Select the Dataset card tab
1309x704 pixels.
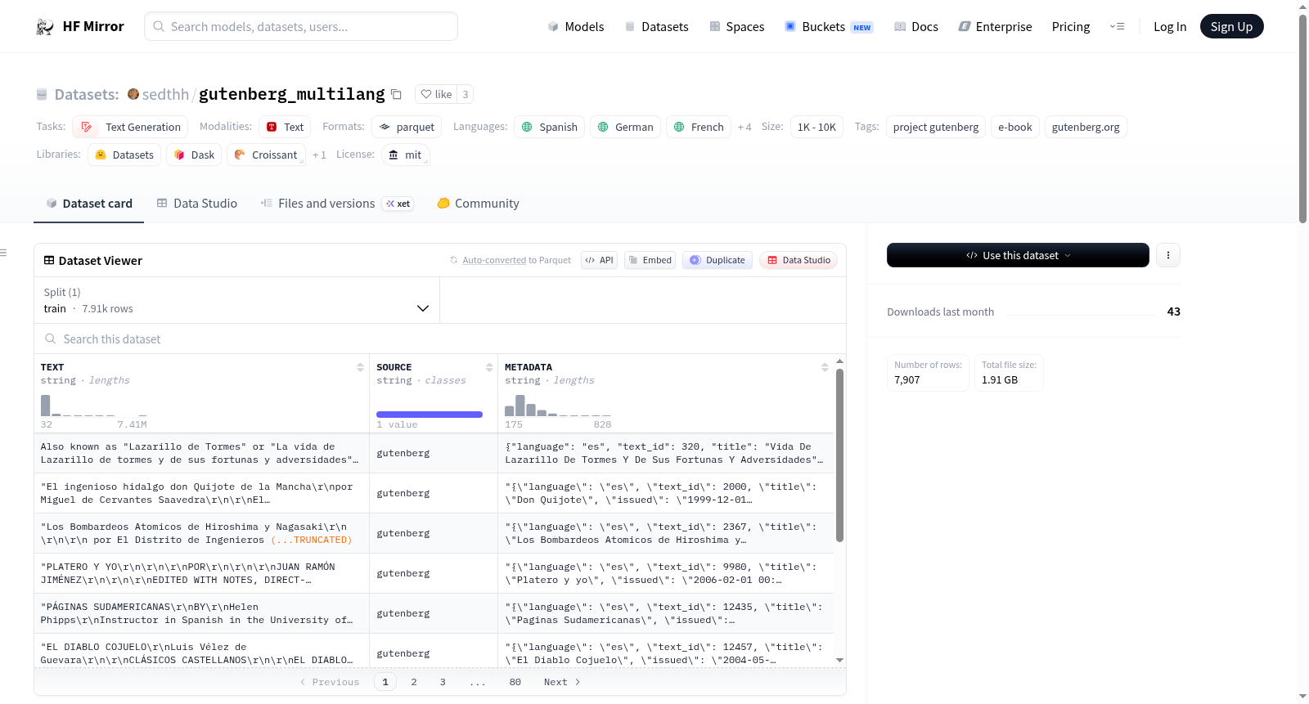(88, 204)
